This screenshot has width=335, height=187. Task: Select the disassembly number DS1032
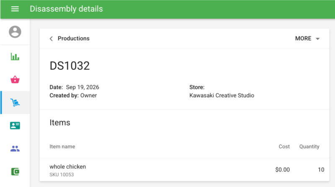[x=70, y=66]
